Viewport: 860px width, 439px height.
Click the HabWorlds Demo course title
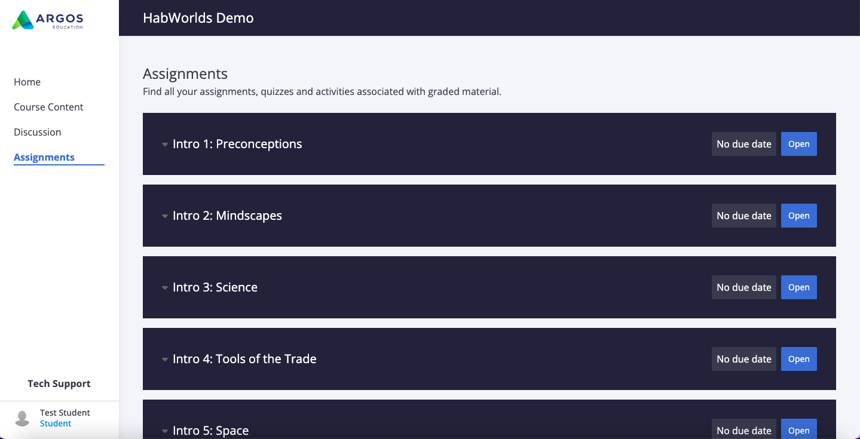coord(198,18)
